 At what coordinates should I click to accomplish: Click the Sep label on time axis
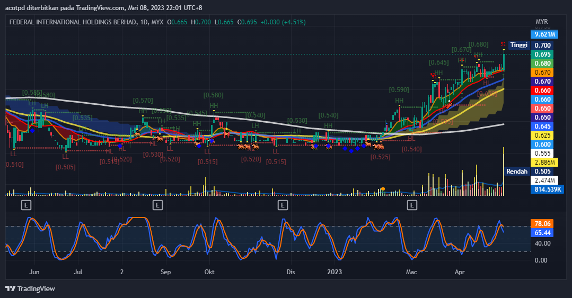point(165,272)
